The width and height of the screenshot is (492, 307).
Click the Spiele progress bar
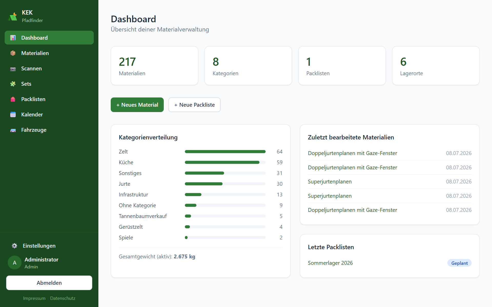tap(225, 238)
